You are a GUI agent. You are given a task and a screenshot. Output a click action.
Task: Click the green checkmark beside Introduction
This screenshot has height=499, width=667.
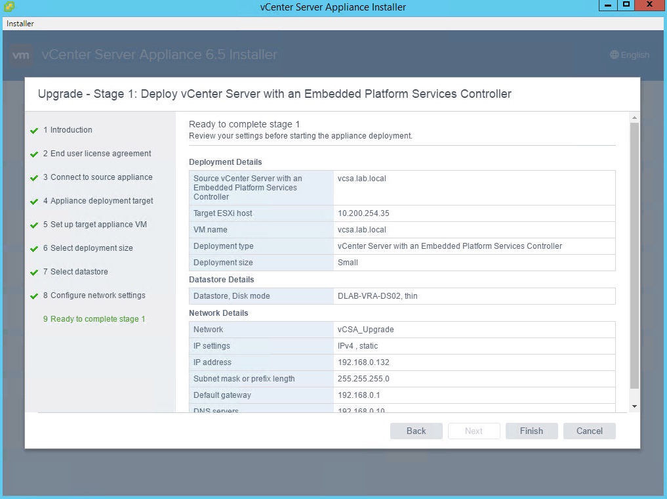[x=34, y=131]
